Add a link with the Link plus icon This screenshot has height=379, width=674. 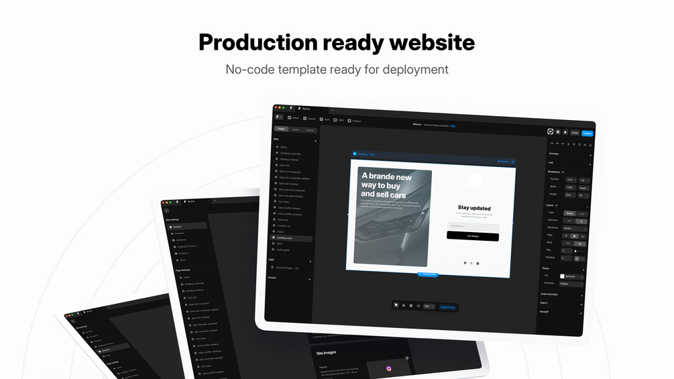coord(589,164)
